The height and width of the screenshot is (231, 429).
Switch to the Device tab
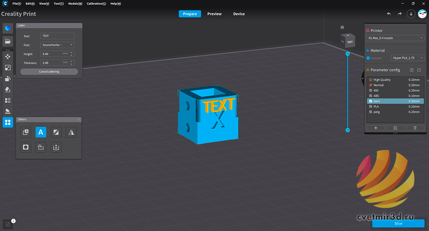tap(239, 14)
